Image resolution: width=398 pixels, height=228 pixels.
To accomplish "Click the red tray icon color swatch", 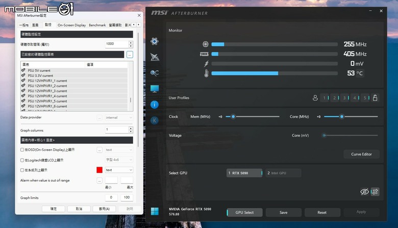I will [x=99, y=170].
